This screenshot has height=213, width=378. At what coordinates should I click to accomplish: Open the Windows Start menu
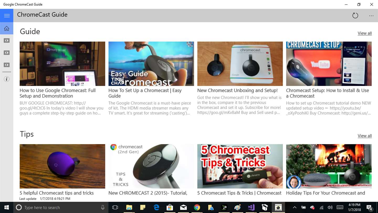click(6, 207)
